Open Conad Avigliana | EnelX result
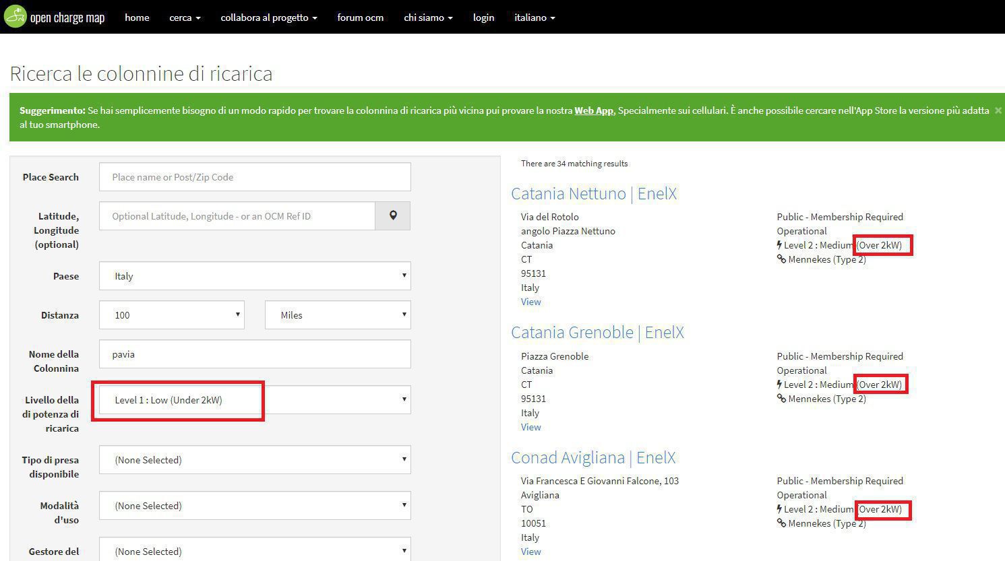Viewport: 1005px width, 561px height. (x=593, y=458)
